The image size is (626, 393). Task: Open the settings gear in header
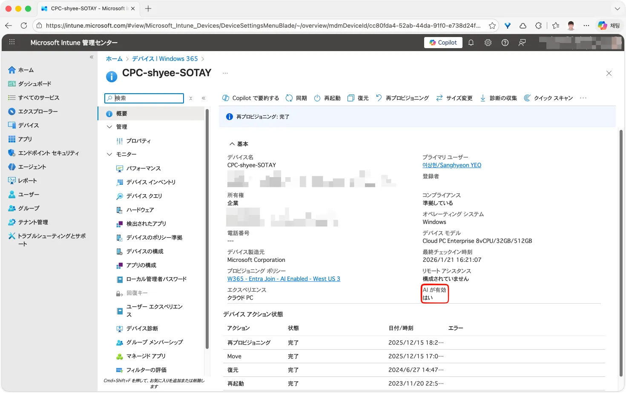488,43
